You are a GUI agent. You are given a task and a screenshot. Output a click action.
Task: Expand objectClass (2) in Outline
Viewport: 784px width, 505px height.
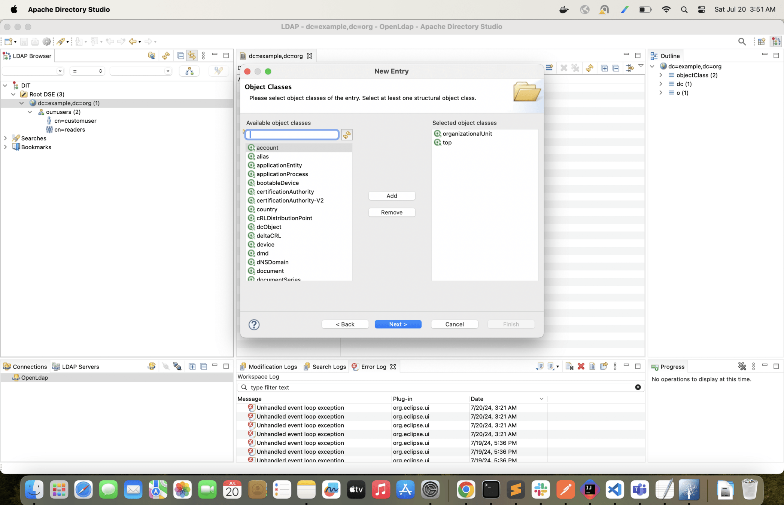coord(661,75)
